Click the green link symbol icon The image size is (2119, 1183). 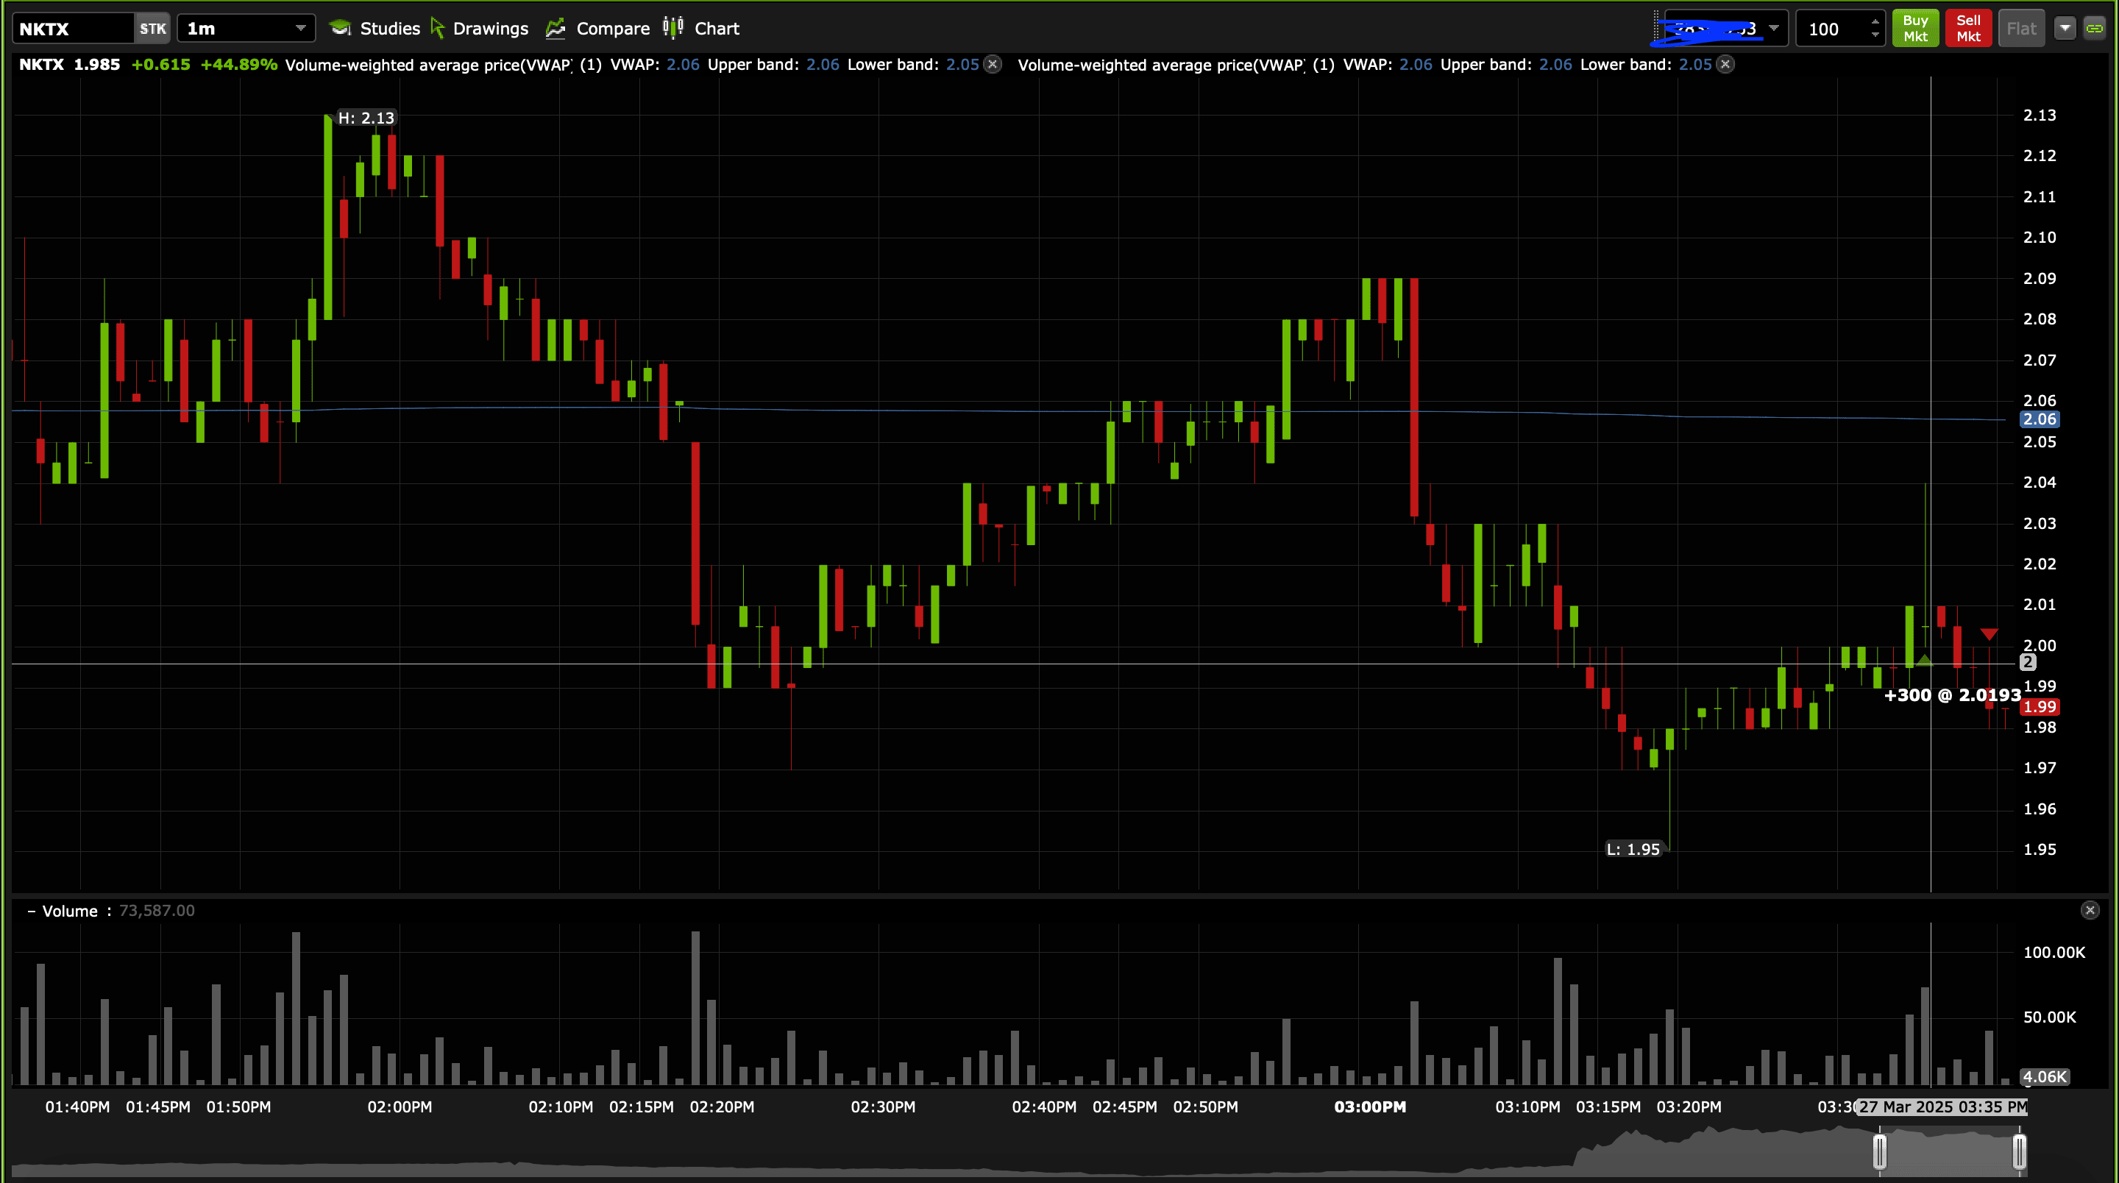pyautogui.click(x=2094, y=29)
